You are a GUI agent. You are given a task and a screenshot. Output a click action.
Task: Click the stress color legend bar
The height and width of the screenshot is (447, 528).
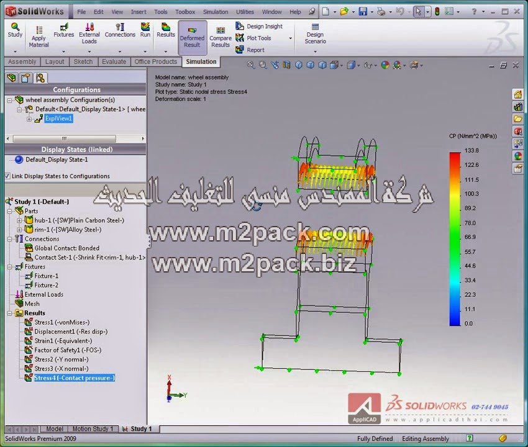455,239
